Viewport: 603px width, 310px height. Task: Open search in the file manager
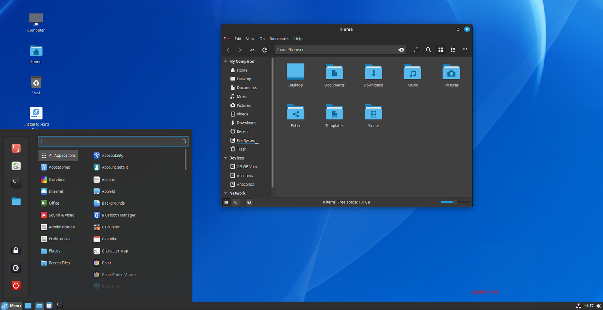pyautogui.click(x=428, y=50)
